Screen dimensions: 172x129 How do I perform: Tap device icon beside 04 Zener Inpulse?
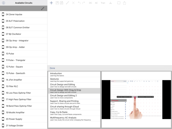click(x=3, y=14)
